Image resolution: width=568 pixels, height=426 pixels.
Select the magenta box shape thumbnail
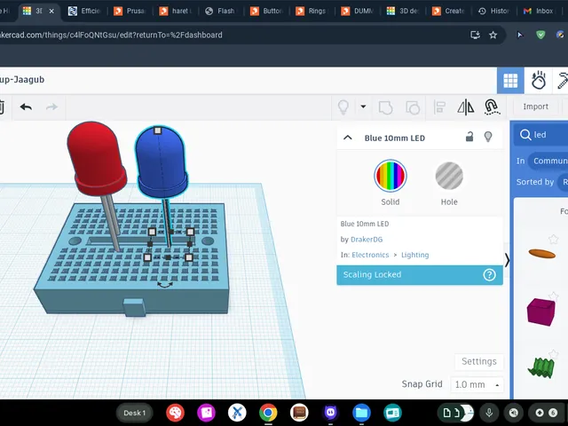tap(540, 312)
